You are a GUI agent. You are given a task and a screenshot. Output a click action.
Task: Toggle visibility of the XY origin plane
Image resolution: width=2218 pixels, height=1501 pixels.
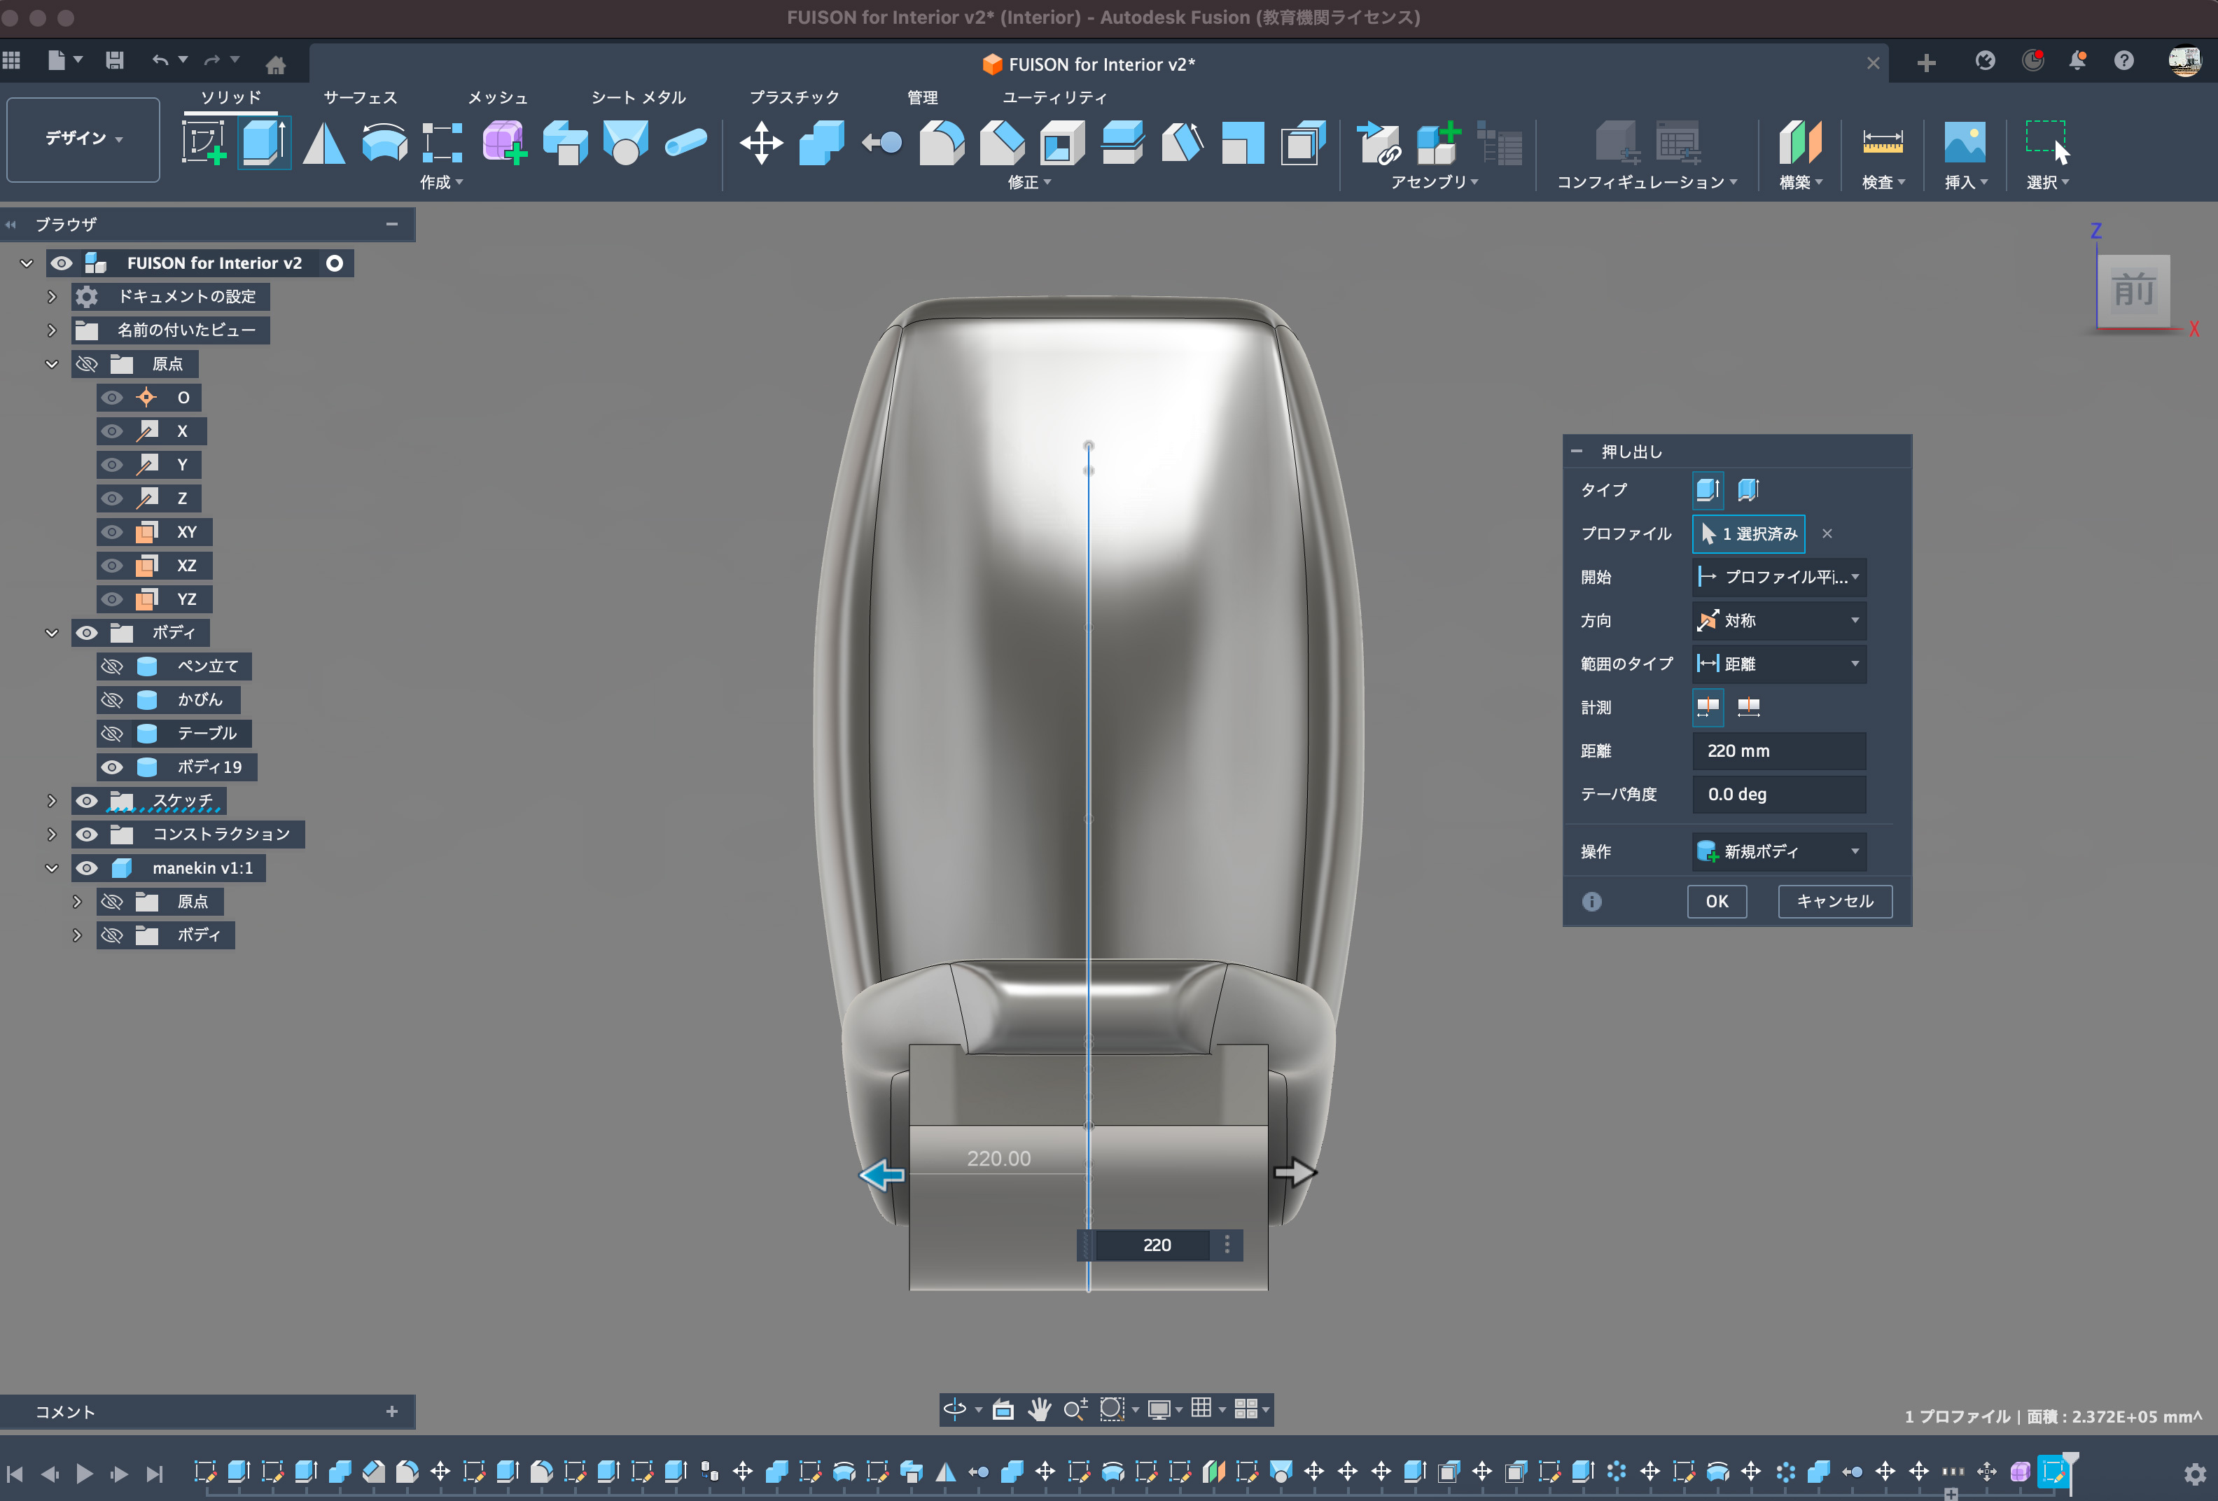point(113,531)
